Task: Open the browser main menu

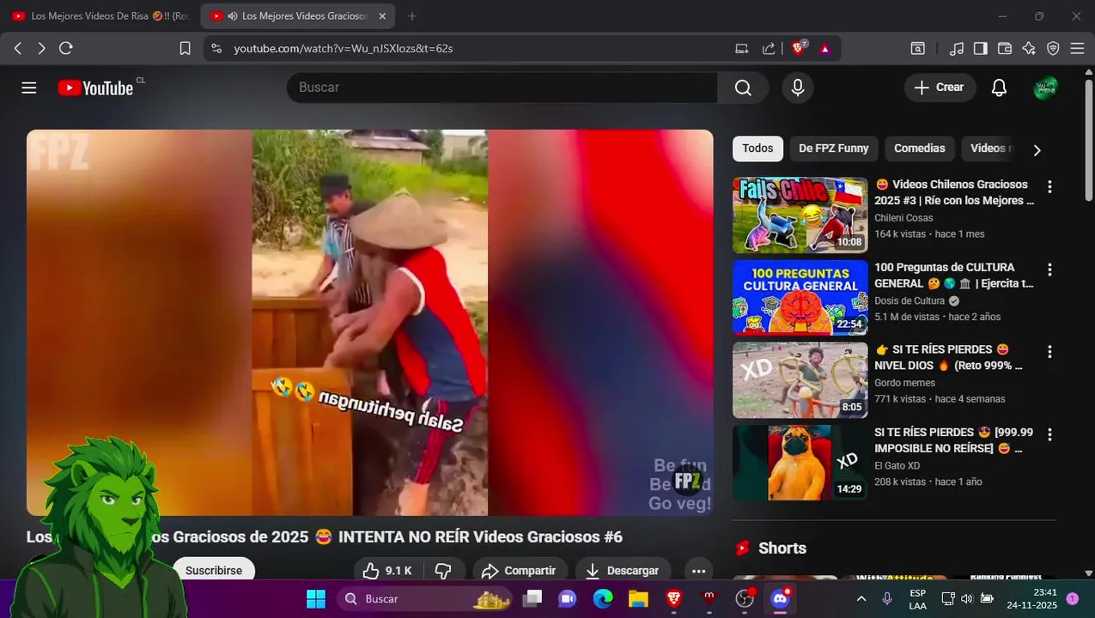Action: pos(1077,48)
